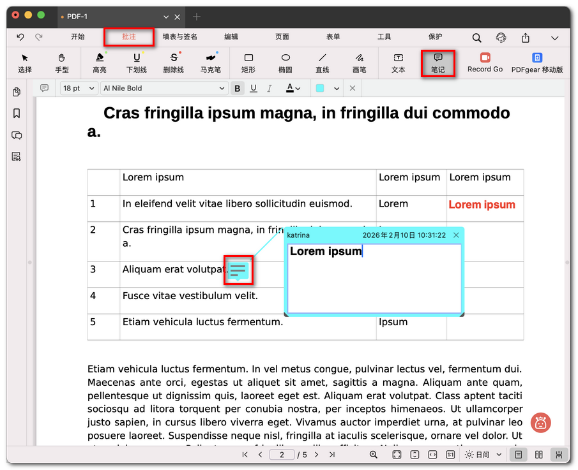Pick the 椭圆 ellipse tool
The image size is (578, 470).
click(x=285, y=62)
